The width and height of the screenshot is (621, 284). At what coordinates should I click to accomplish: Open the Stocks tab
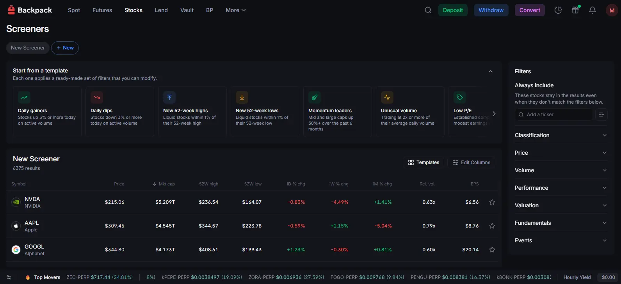coord(133,10)
